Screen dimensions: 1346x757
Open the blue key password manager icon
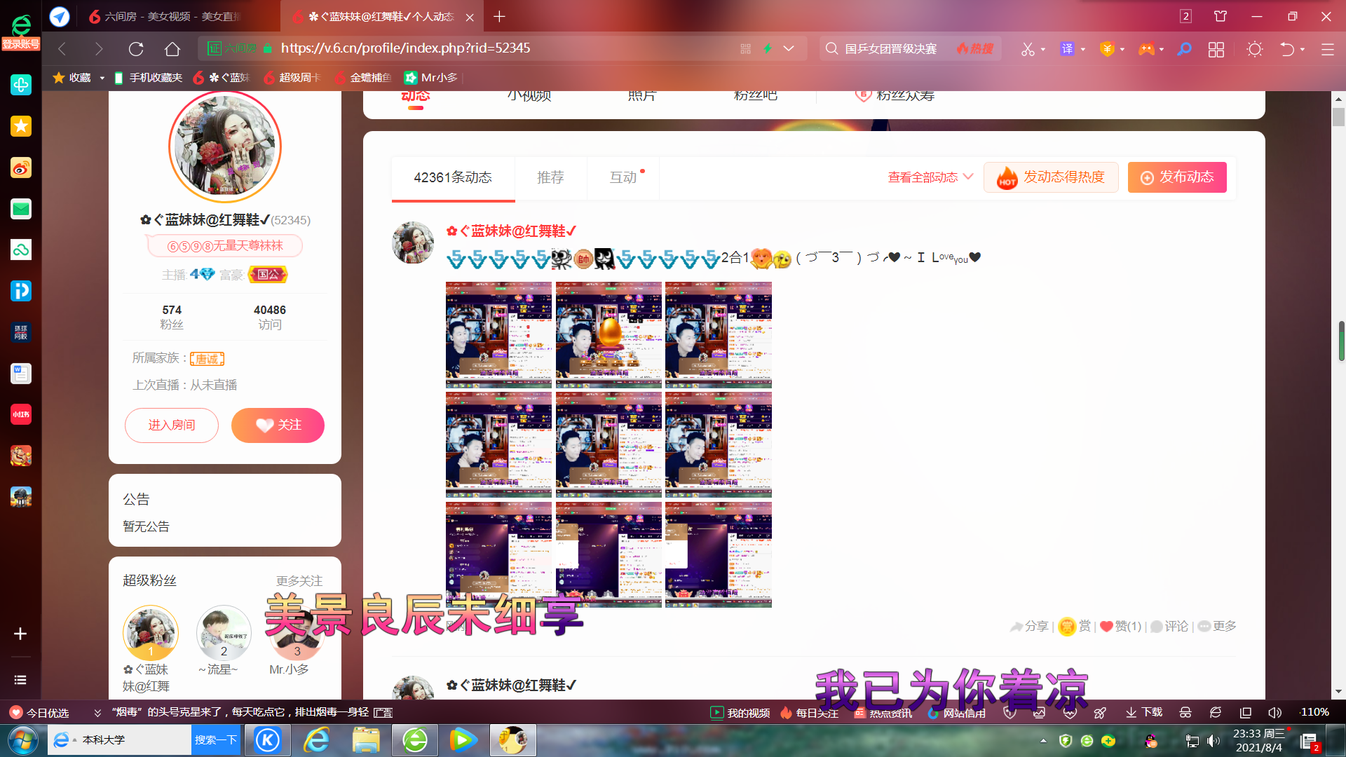tap(1184, 49)
